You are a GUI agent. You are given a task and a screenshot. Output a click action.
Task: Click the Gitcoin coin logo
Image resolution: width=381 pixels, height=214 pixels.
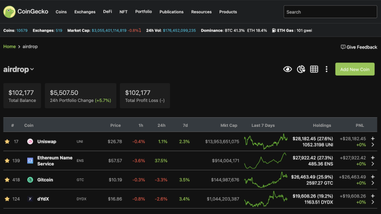[x=30, y=180]
